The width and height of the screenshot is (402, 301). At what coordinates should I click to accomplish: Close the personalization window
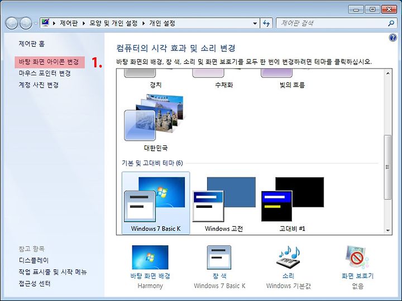[x=389, y=9]
